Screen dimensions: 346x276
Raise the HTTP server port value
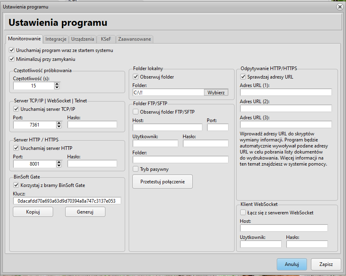59,162
